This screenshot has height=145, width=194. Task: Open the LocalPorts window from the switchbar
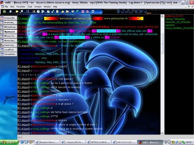point(9,50)
